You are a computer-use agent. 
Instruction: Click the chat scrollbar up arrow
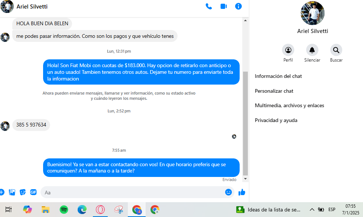point(245,20)
